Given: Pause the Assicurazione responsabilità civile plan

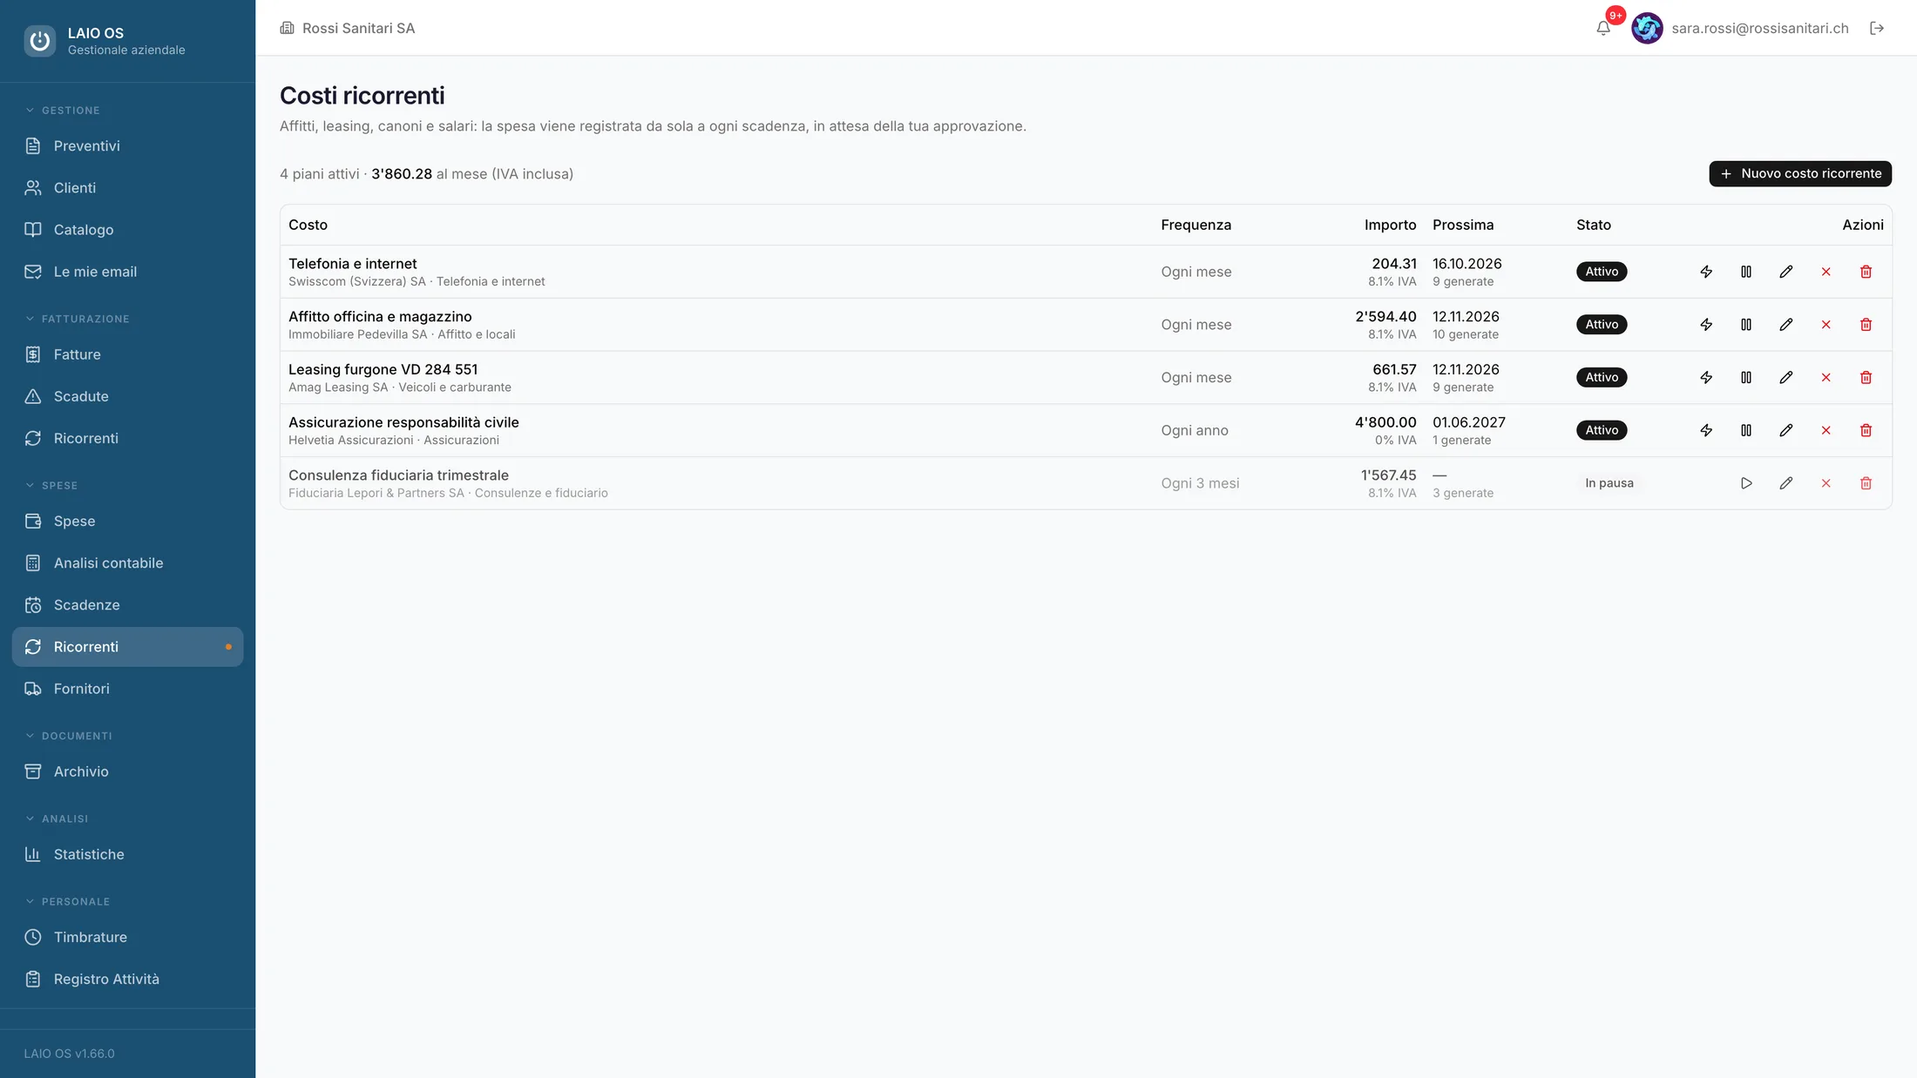Looking at the screenshot, I should tap(1746, 430).
